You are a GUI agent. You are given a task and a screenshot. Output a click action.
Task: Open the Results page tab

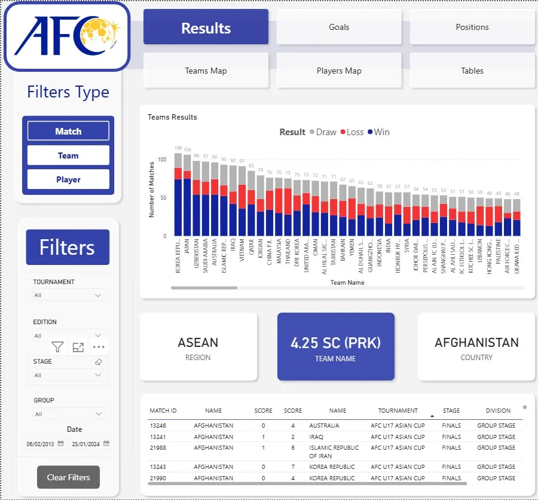(206, 27)
